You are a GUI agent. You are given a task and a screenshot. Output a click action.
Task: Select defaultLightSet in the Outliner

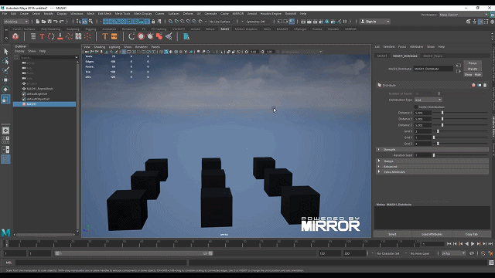[x=37, y=93]
